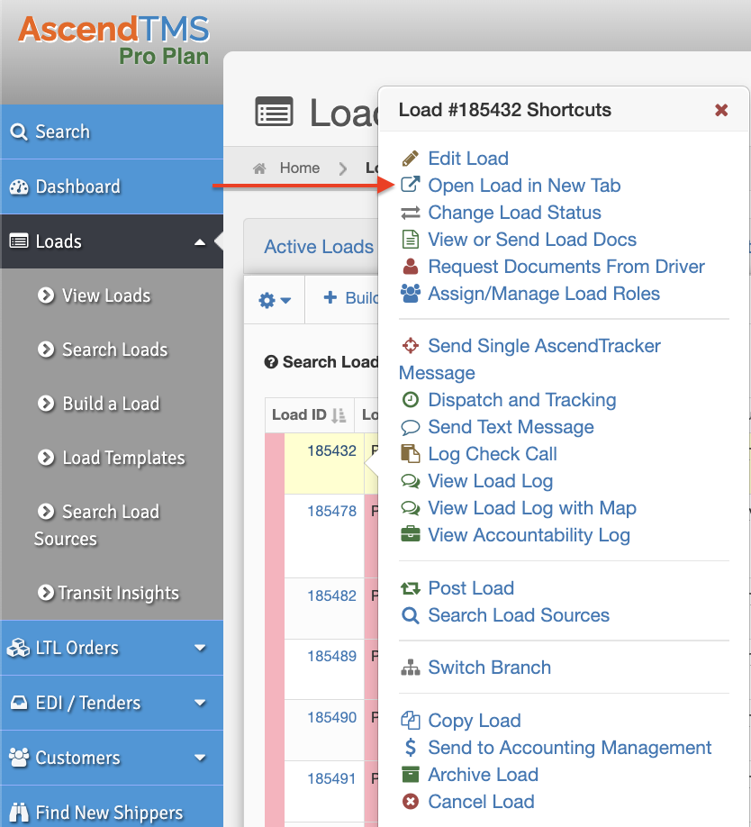Click the speech bubble icon for Send Text Message
This screenshot has height=827, width=751.
(410, 427)
